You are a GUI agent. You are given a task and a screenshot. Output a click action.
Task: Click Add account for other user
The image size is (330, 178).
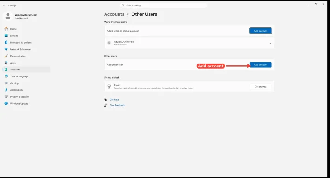[x=261, y=64]
